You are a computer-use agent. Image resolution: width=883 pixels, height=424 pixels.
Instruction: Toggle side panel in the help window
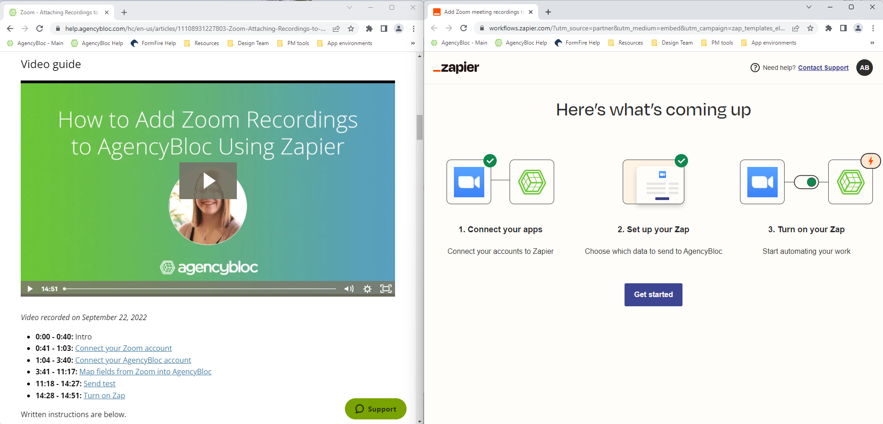tap(384, 29)
